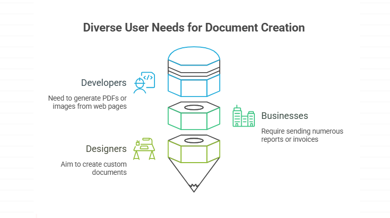Image resolution: width=390 pixels, height=218 pixels.
Task: Select the blue eraser cap on the pencil
Action: (x=194, y=55)
